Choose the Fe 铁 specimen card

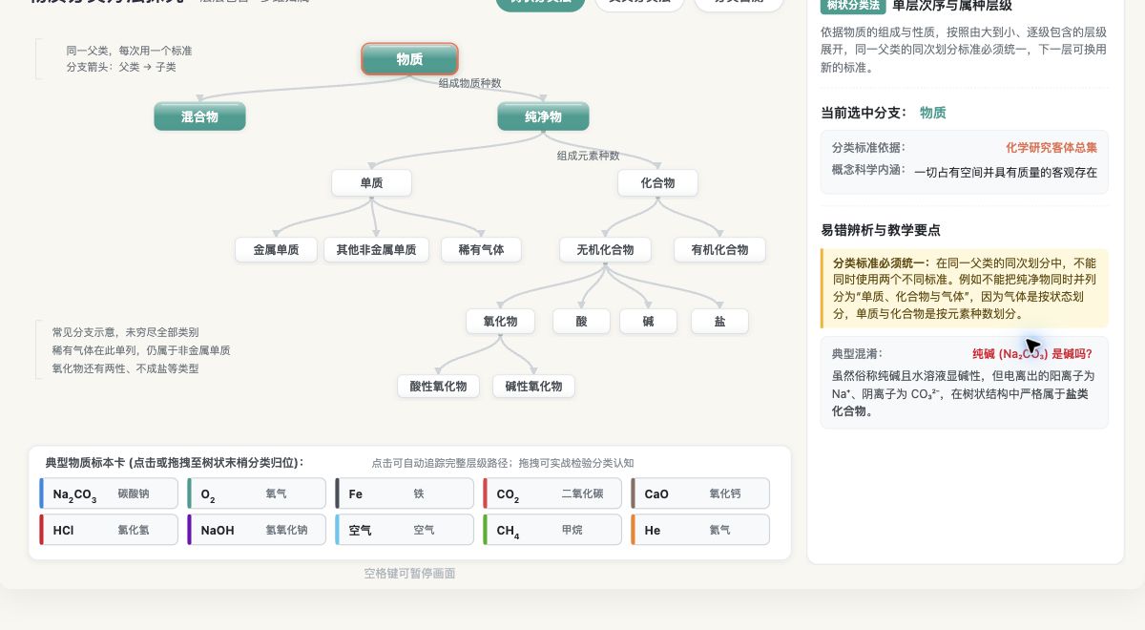click(405, 493)
